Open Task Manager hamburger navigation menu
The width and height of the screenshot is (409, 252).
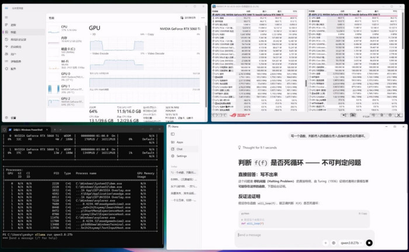[x=6, y=18]
